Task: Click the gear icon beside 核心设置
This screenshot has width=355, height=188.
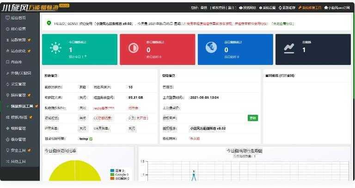Action: (7, 29)
